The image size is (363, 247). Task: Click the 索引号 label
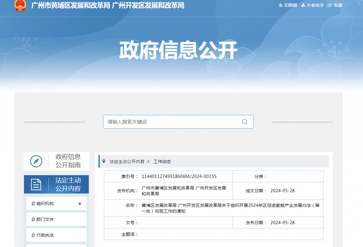pos(130,177)
